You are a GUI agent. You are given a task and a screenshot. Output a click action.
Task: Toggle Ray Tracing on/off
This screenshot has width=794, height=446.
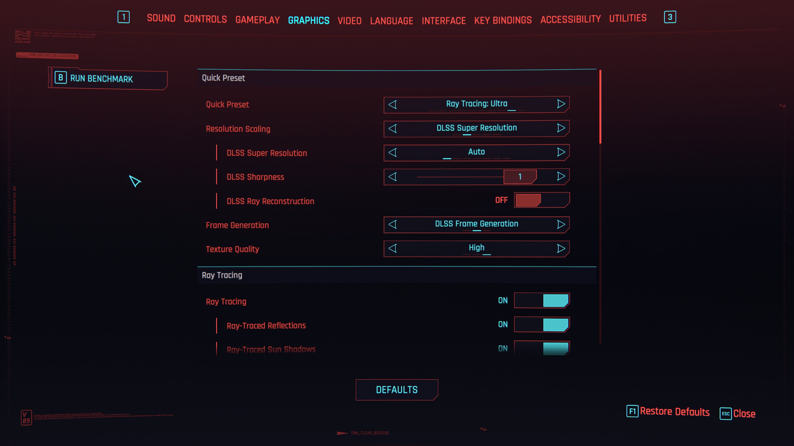[540, 300]
